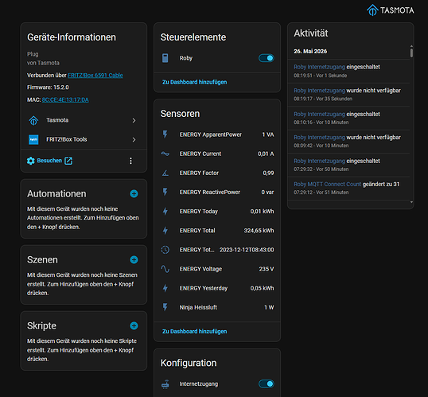Add a new script with plus icon
Image resolution: width=428 pixels, height=397 pixels.
tap(134, 325)
